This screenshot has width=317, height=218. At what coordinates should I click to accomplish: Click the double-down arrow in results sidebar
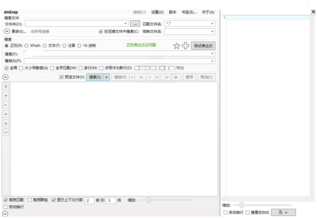[x=6, y=87]
